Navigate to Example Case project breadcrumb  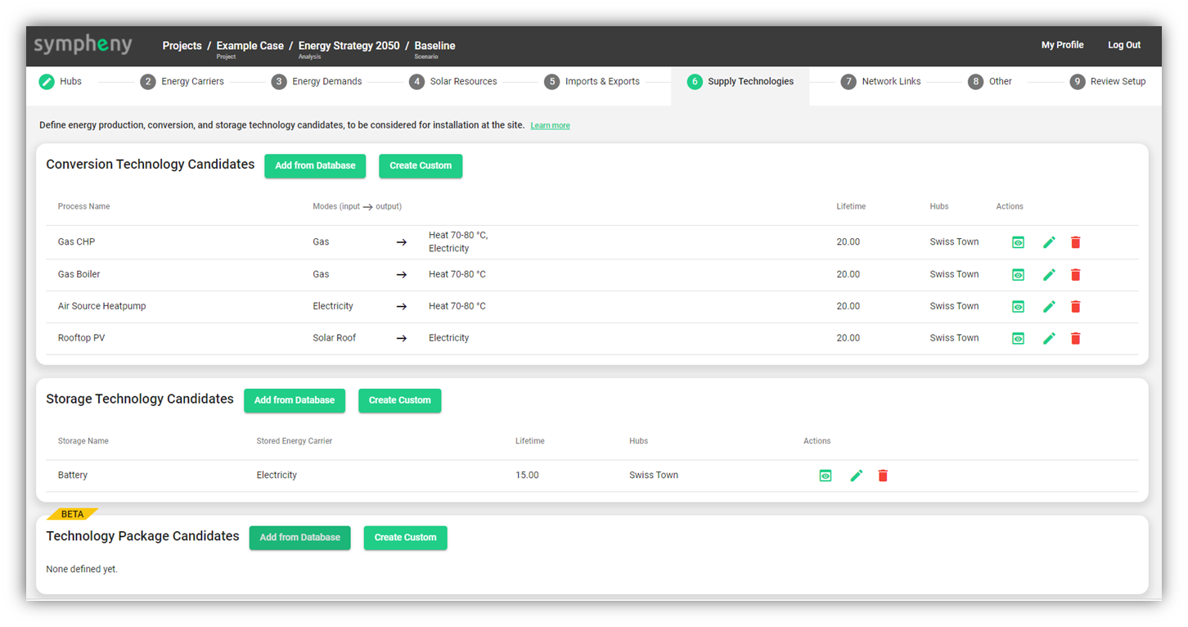tap(250, 46)
